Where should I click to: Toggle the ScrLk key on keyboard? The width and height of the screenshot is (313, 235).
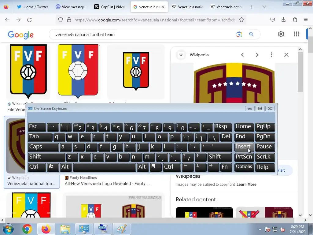[x=265, y=157]
